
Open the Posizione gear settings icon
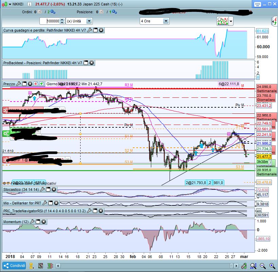[x=114, y=12]
